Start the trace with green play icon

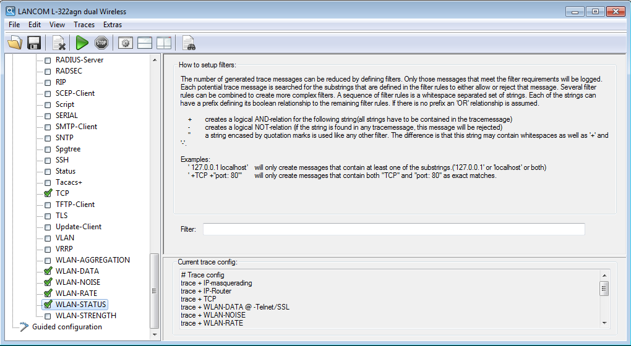click(82, 43)
